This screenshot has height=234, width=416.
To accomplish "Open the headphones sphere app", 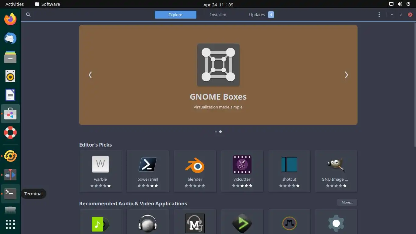I will (148, 222).
